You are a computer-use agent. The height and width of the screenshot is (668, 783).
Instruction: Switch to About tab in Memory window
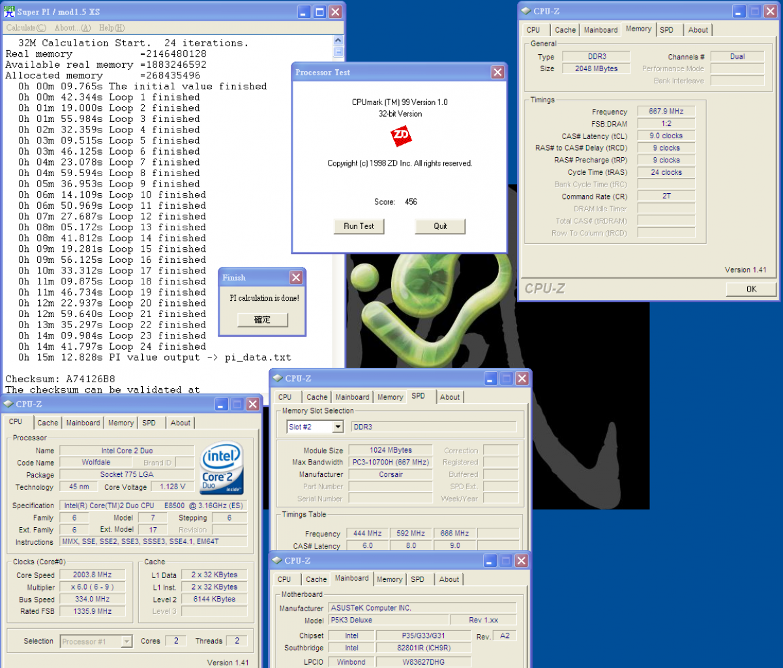click(x=698, y=30)
